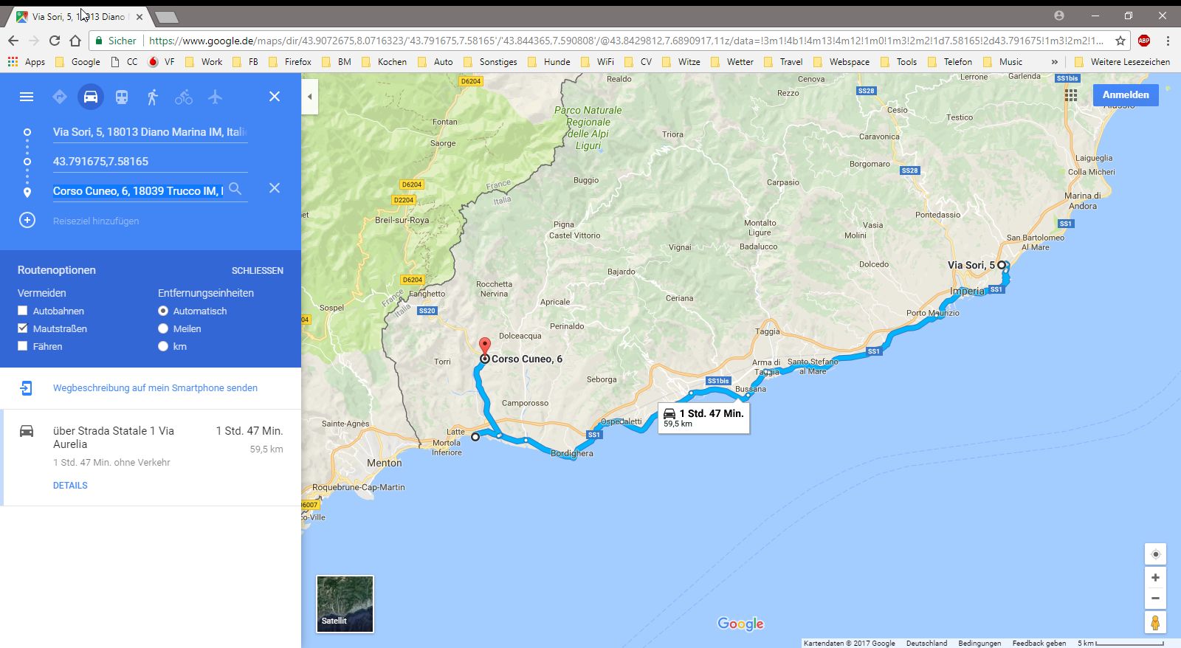Open the Music bookmarks folder

tap(1002, 62)
